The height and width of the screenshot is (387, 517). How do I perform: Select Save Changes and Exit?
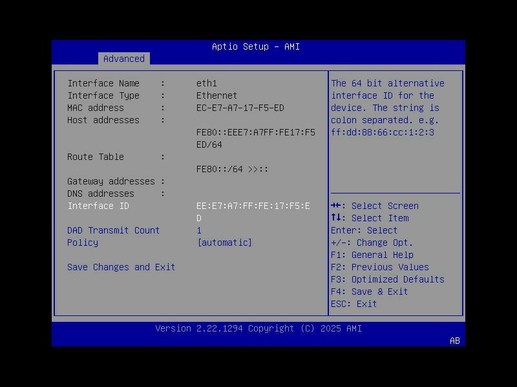pos(121,266)
